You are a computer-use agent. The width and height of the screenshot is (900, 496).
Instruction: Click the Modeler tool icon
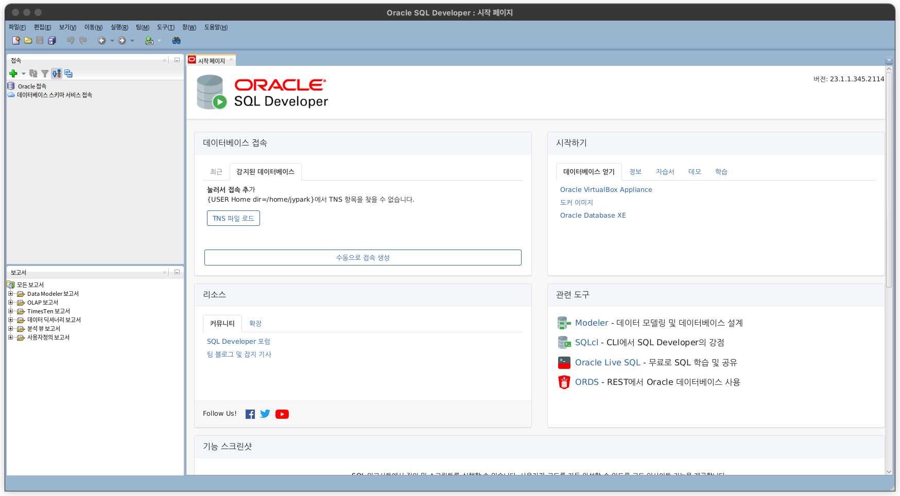coord(564,323)
